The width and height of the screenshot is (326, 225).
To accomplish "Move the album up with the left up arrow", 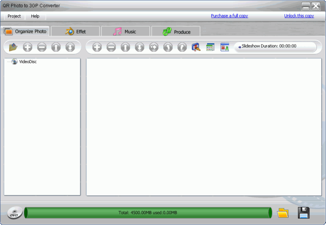I will click(56, 47).
